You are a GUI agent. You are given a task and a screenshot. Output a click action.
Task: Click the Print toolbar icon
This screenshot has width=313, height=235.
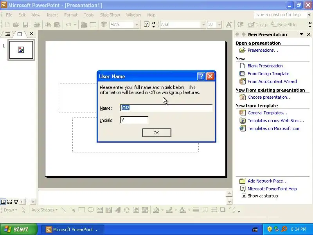point(37,25)
